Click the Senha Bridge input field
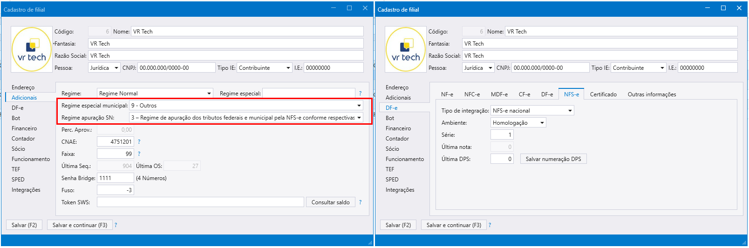This screenshot has height=248, width=749. tap(115, 178)
